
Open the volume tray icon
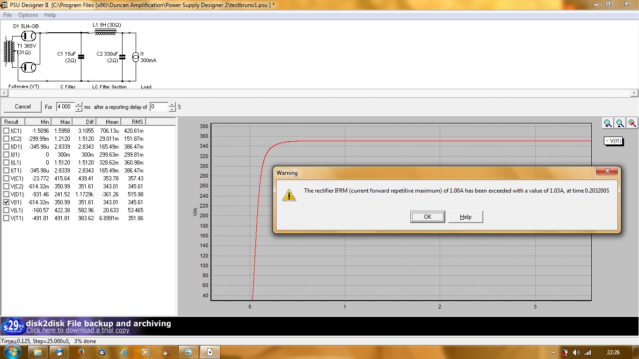576,352
